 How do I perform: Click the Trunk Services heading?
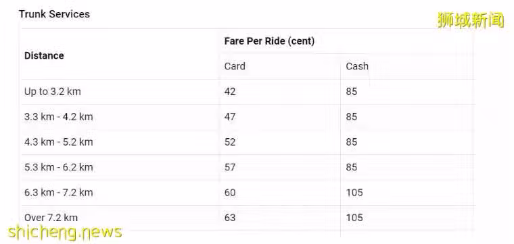tap(54, 14)
